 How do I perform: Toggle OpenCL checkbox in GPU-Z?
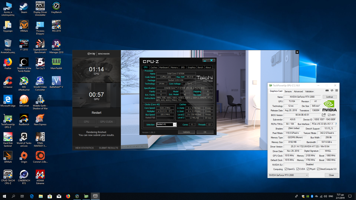click(286, 169)
